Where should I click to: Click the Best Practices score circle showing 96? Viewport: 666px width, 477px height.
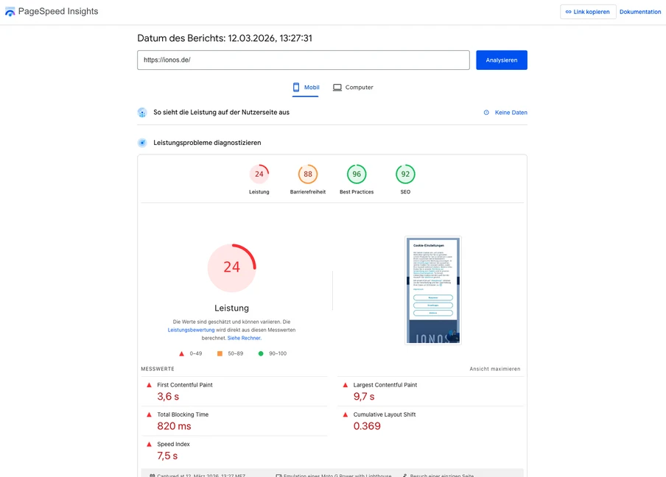356,174
